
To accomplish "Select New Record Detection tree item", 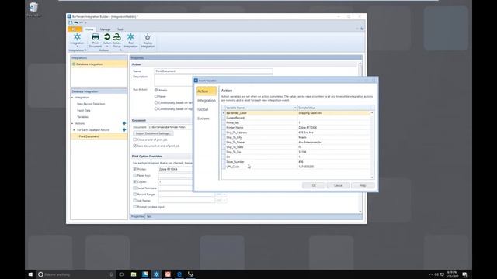I will (91, 104).
